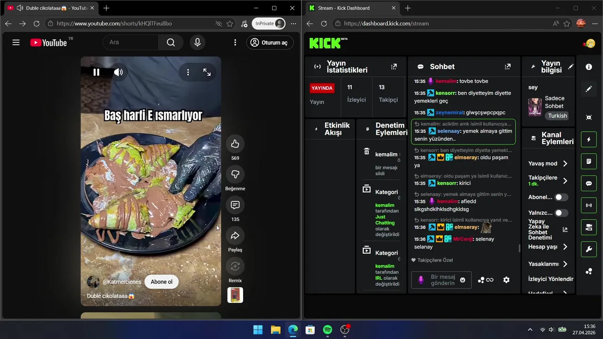603x339 pixels.
Task: Click the Remix button on the short
Action: coord(235,266)
